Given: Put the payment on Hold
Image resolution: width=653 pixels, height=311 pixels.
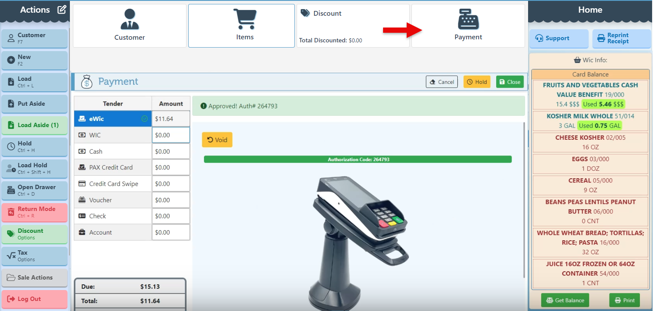Looking at the screenshot, I should pos(477,82).
